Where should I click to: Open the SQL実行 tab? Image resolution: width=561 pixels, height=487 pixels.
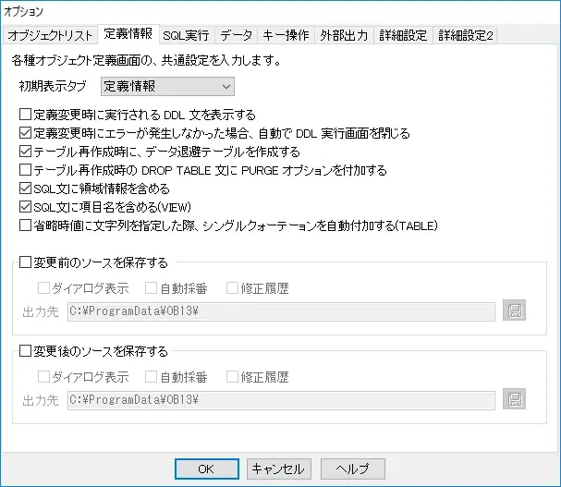click(186, 36)
